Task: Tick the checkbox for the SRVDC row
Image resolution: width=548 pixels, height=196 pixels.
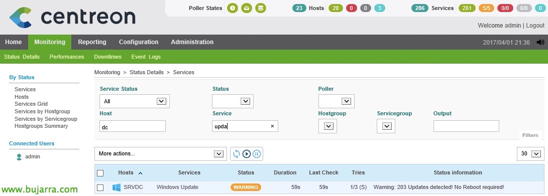Action: pyautogui.click(x=100, y=187)
